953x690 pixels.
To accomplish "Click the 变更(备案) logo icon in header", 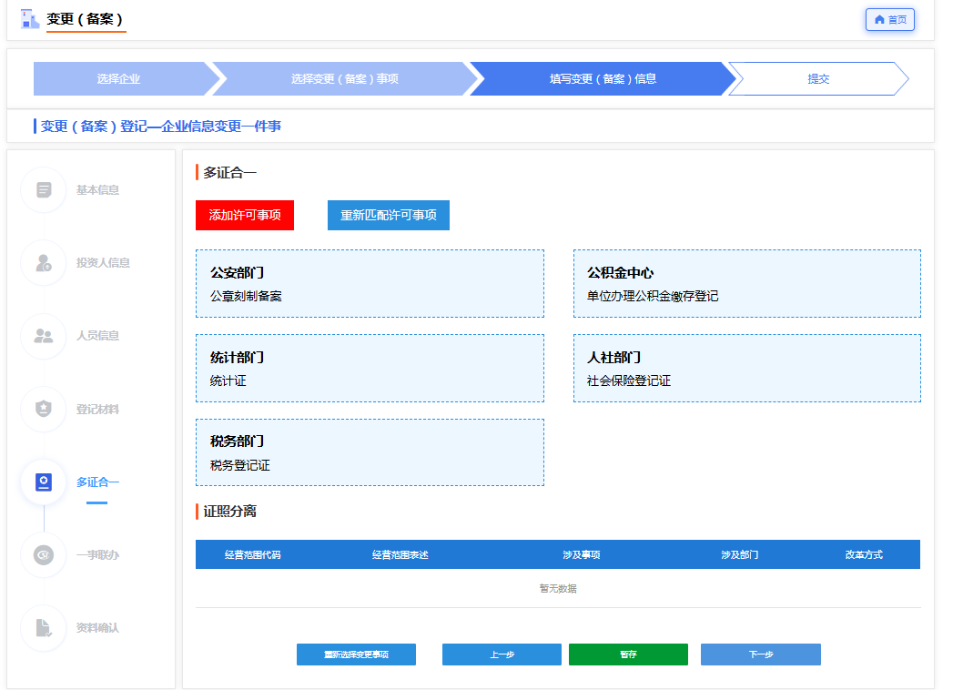I will pyautogui.click(x=30, y=19).
